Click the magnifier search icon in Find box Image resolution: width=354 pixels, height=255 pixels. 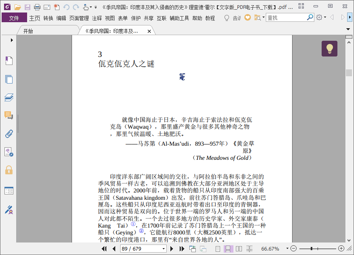point(310,17)
